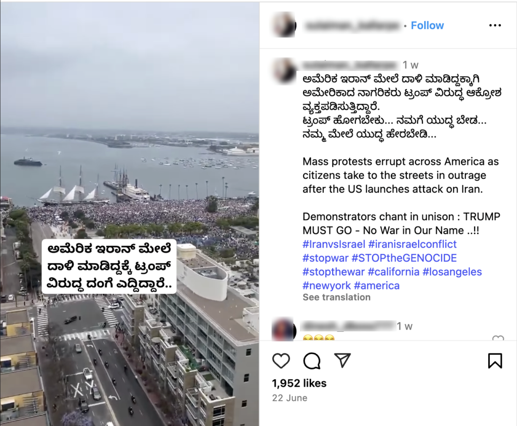This screenshot has height=426, width=517.
Task: Open comments via speech bubble icon
Action: [312, 361]
